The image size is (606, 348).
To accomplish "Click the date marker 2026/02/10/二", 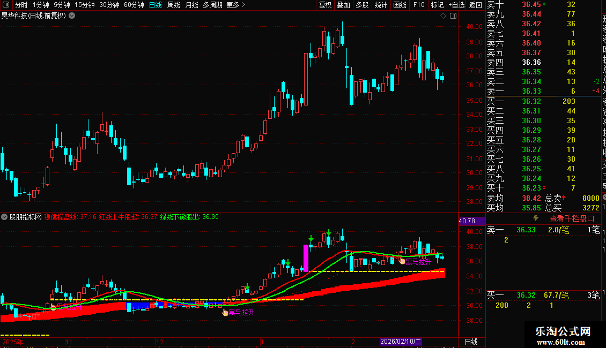I will [x=401, y=342].
